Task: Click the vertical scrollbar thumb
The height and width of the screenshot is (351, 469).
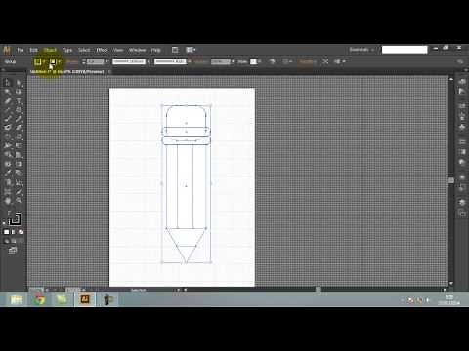Action: 451,180
